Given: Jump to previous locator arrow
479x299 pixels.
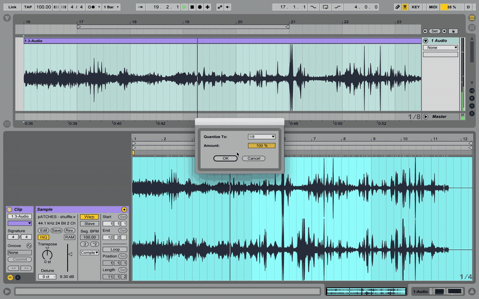Looking at the screenshot, I should pos(425,31).
